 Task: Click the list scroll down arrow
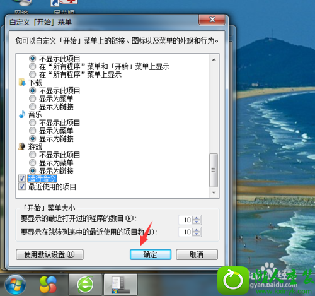tap(214, 192)
